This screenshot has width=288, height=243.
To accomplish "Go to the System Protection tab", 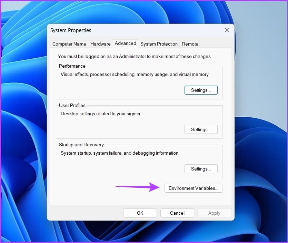I will click(159, 44).
